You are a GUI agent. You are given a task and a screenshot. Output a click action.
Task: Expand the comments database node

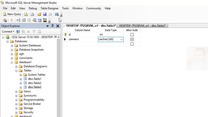click(12, 58)
